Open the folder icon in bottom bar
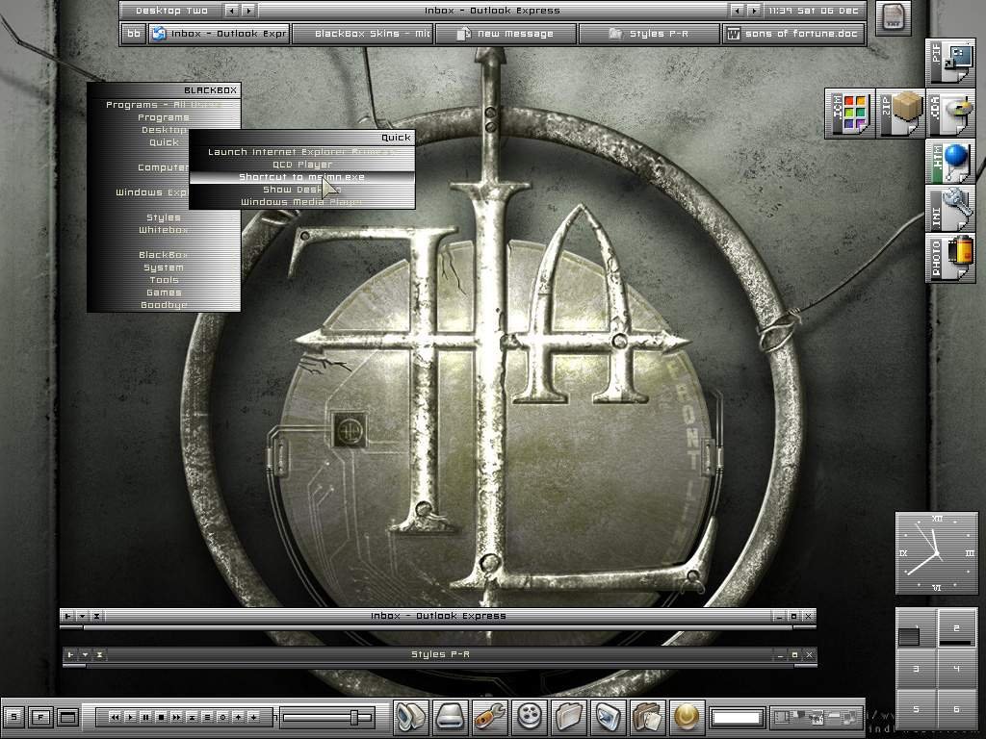Viewport: 986px width, 739px height. tap(568, 716)
